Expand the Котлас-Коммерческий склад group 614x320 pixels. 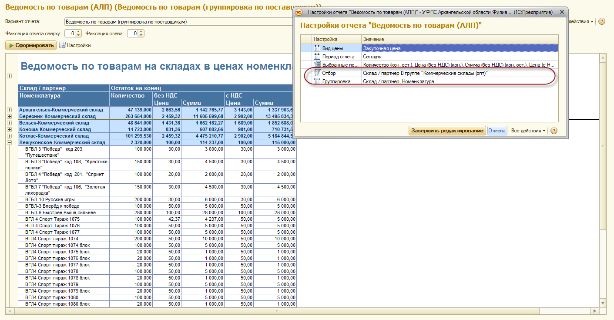9,136
